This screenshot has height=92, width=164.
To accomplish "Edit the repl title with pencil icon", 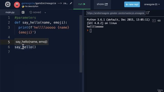I will 71,3.
